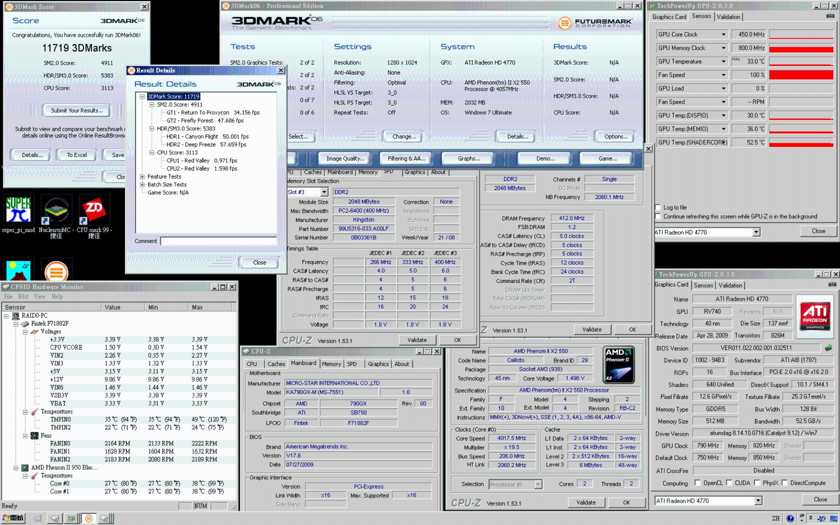
Task: Toggle the DirectCompute checkbox in GPU-Z
Action: click(x=785, y=483)
